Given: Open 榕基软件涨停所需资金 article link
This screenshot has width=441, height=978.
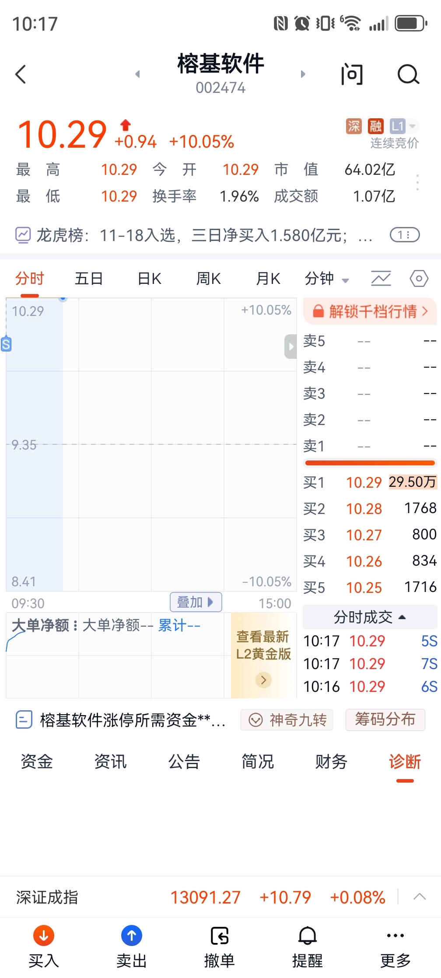Looking at the screenshot, I should [133, 720].
